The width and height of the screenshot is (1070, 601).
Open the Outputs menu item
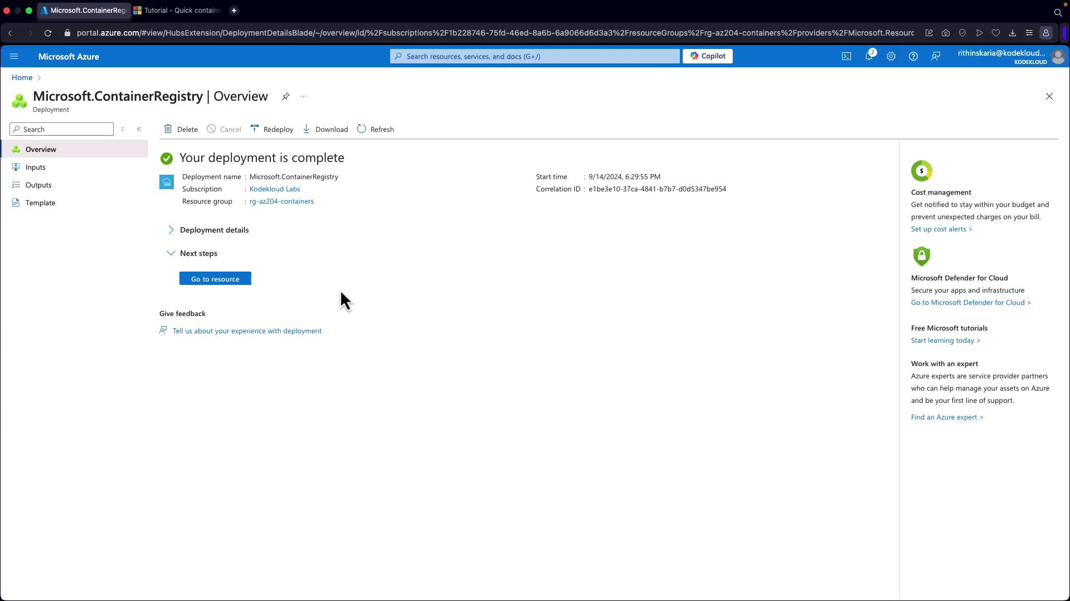click(38, 185)
